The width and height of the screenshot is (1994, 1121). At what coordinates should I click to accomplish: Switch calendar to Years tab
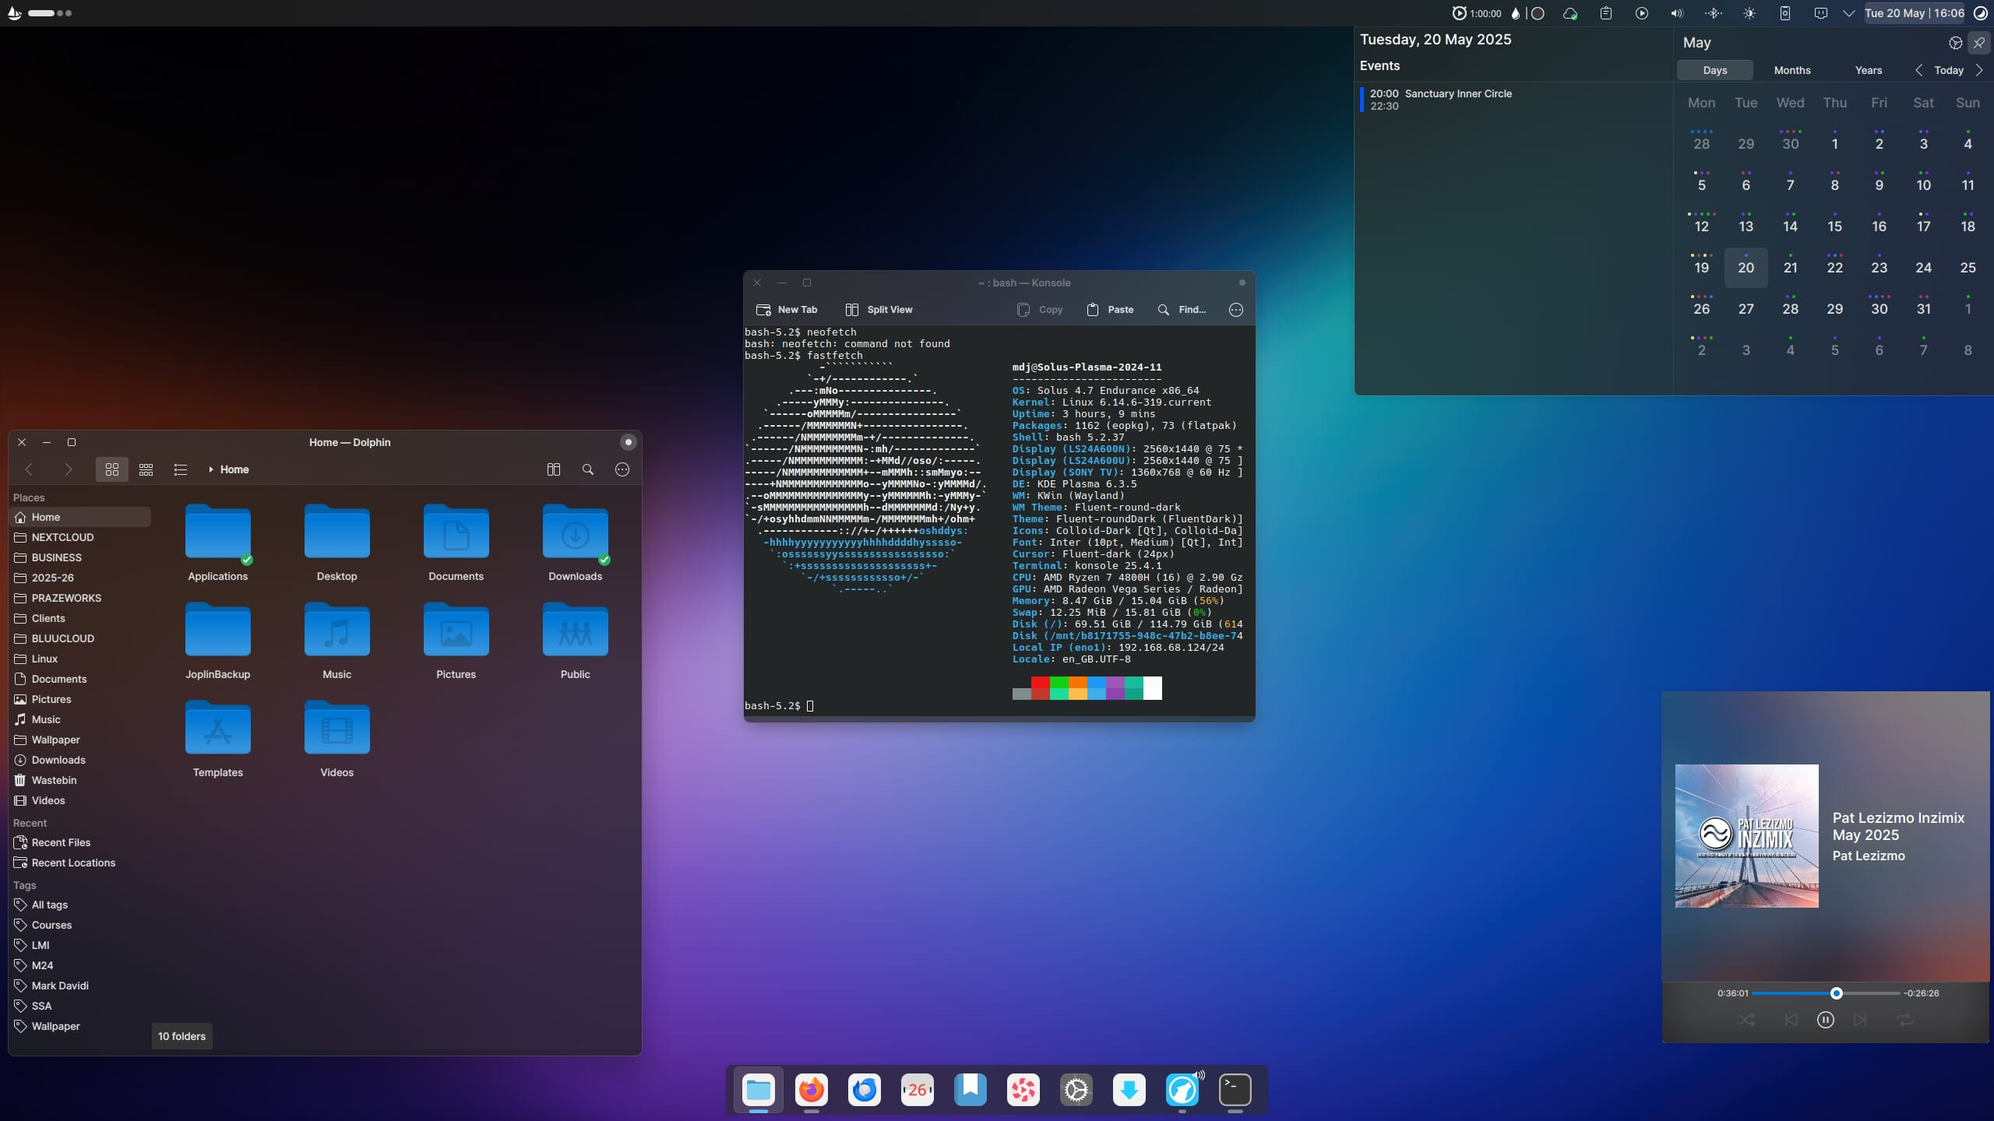[x=1869, y=70]
